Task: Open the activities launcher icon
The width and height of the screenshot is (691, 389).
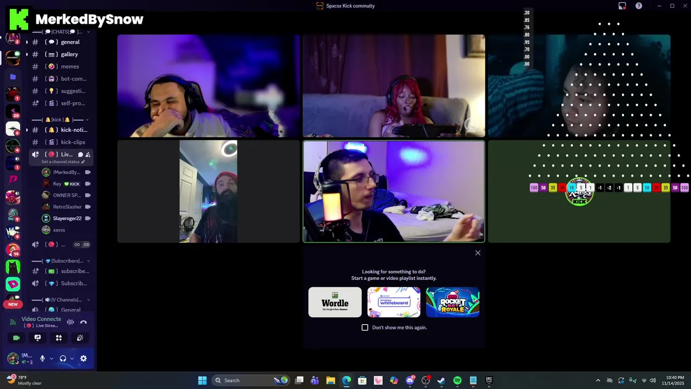Action: [x=59, y=338]
